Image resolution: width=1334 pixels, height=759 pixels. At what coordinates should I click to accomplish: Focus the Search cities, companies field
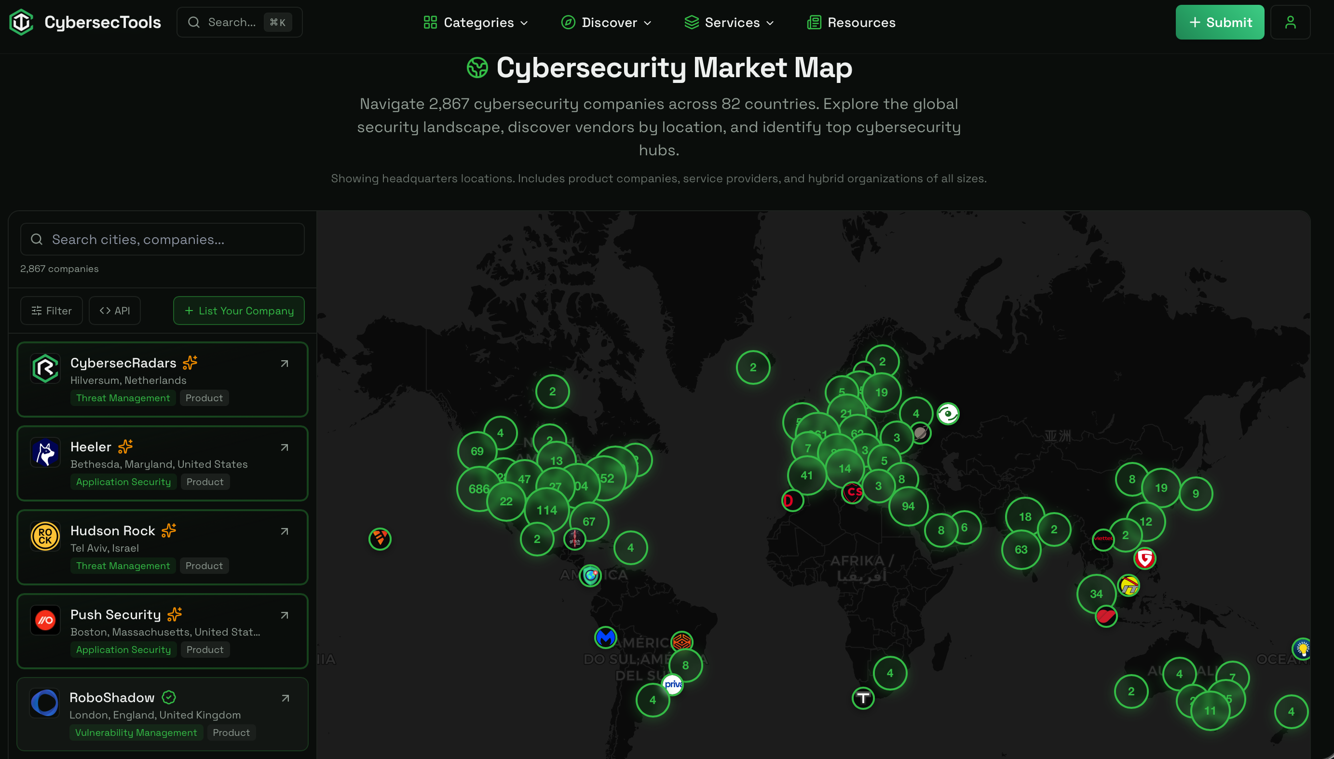coord(162,239)
